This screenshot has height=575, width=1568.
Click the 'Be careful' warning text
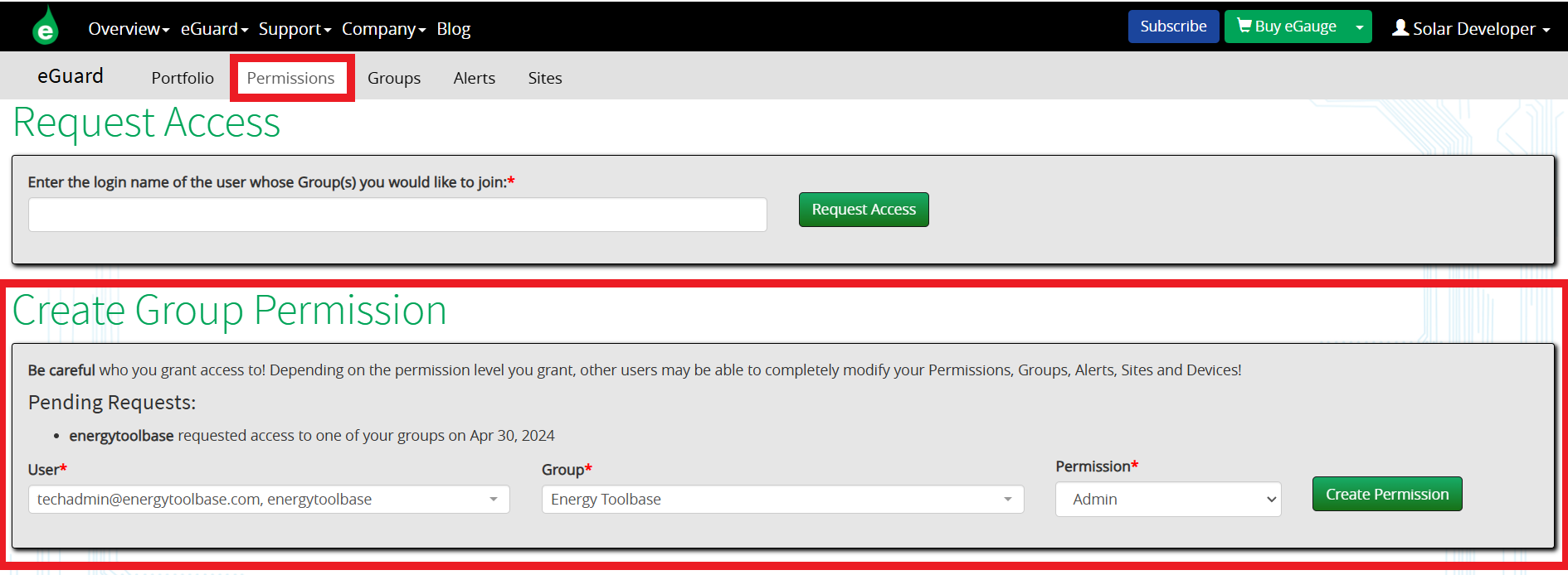pos(61,370)
